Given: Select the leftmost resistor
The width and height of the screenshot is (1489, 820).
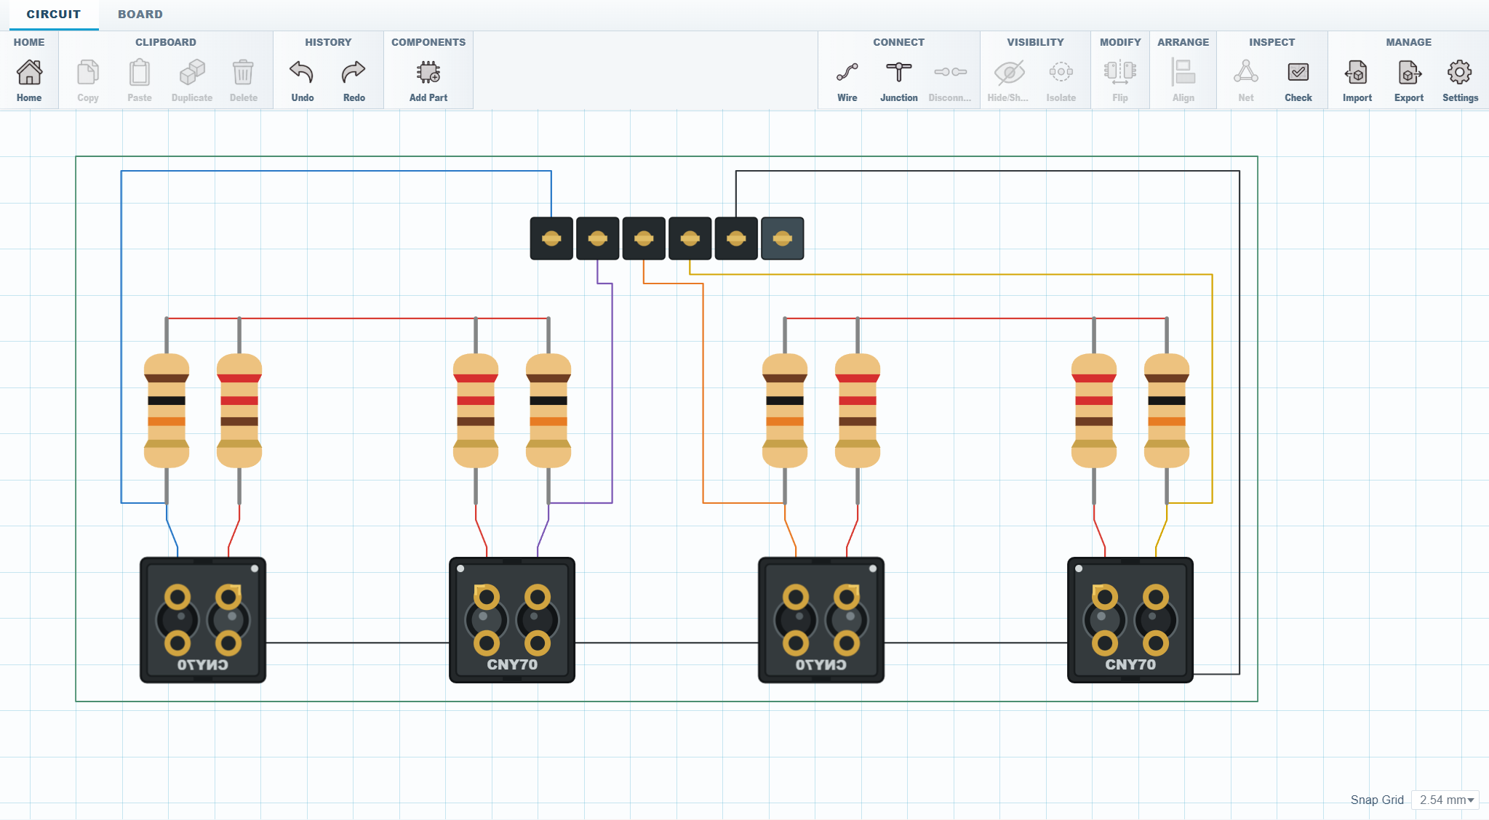Looking at the screenshot, I should (167, 411).
